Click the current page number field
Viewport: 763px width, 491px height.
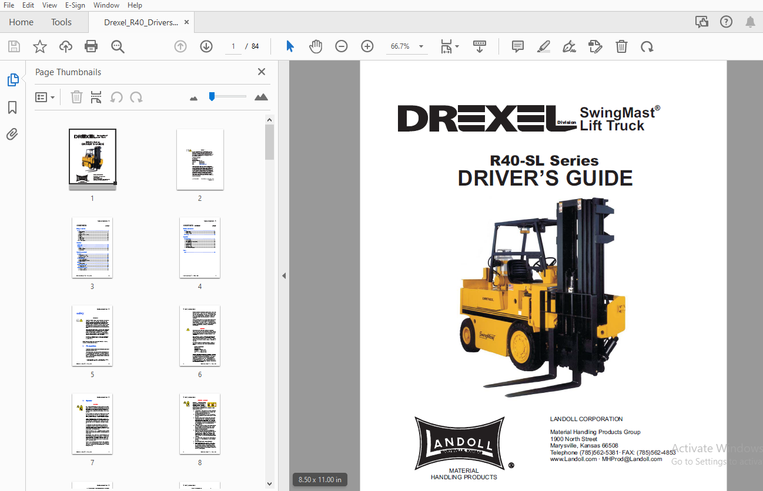[233, 46]
